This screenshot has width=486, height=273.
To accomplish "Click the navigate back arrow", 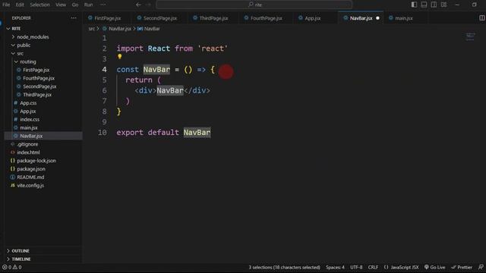I will 138,5.
